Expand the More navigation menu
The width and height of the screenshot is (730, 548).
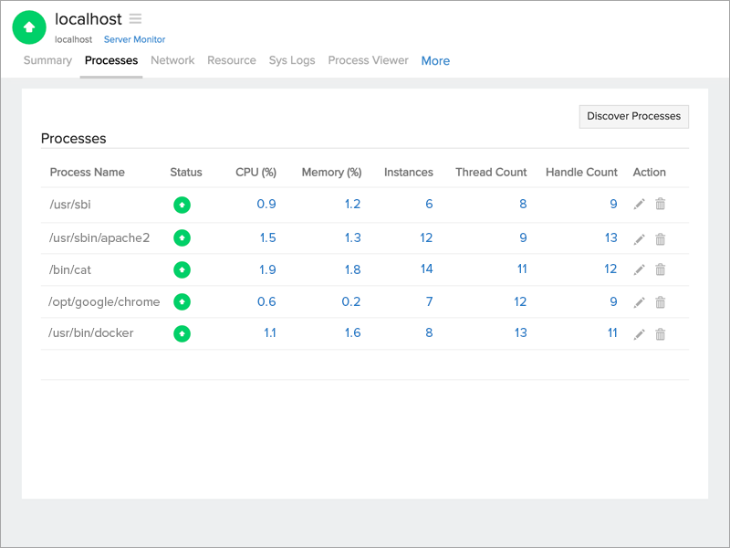coord(435,60)
